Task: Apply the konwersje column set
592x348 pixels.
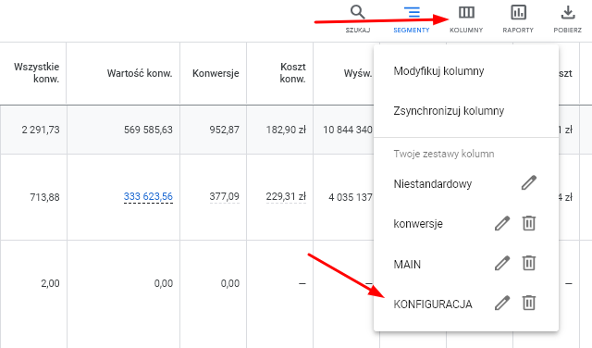Action: point(418,224)
